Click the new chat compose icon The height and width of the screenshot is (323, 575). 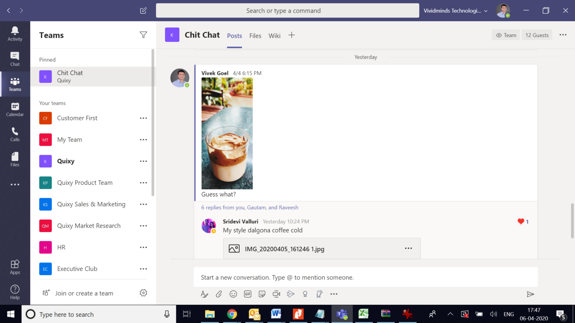[143, 10]
